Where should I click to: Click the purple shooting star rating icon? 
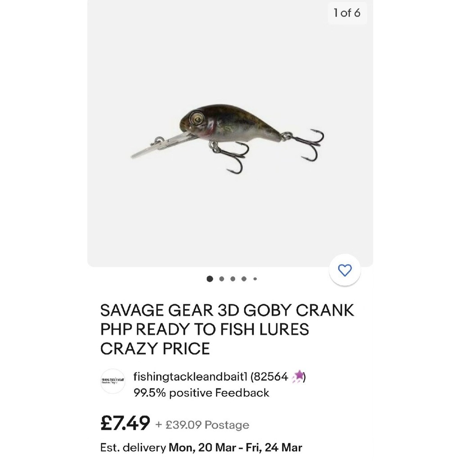(298, 377)
